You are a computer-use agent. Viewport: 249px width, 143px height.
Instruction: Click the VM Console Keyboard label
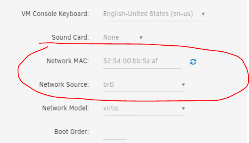click(55, 14)
